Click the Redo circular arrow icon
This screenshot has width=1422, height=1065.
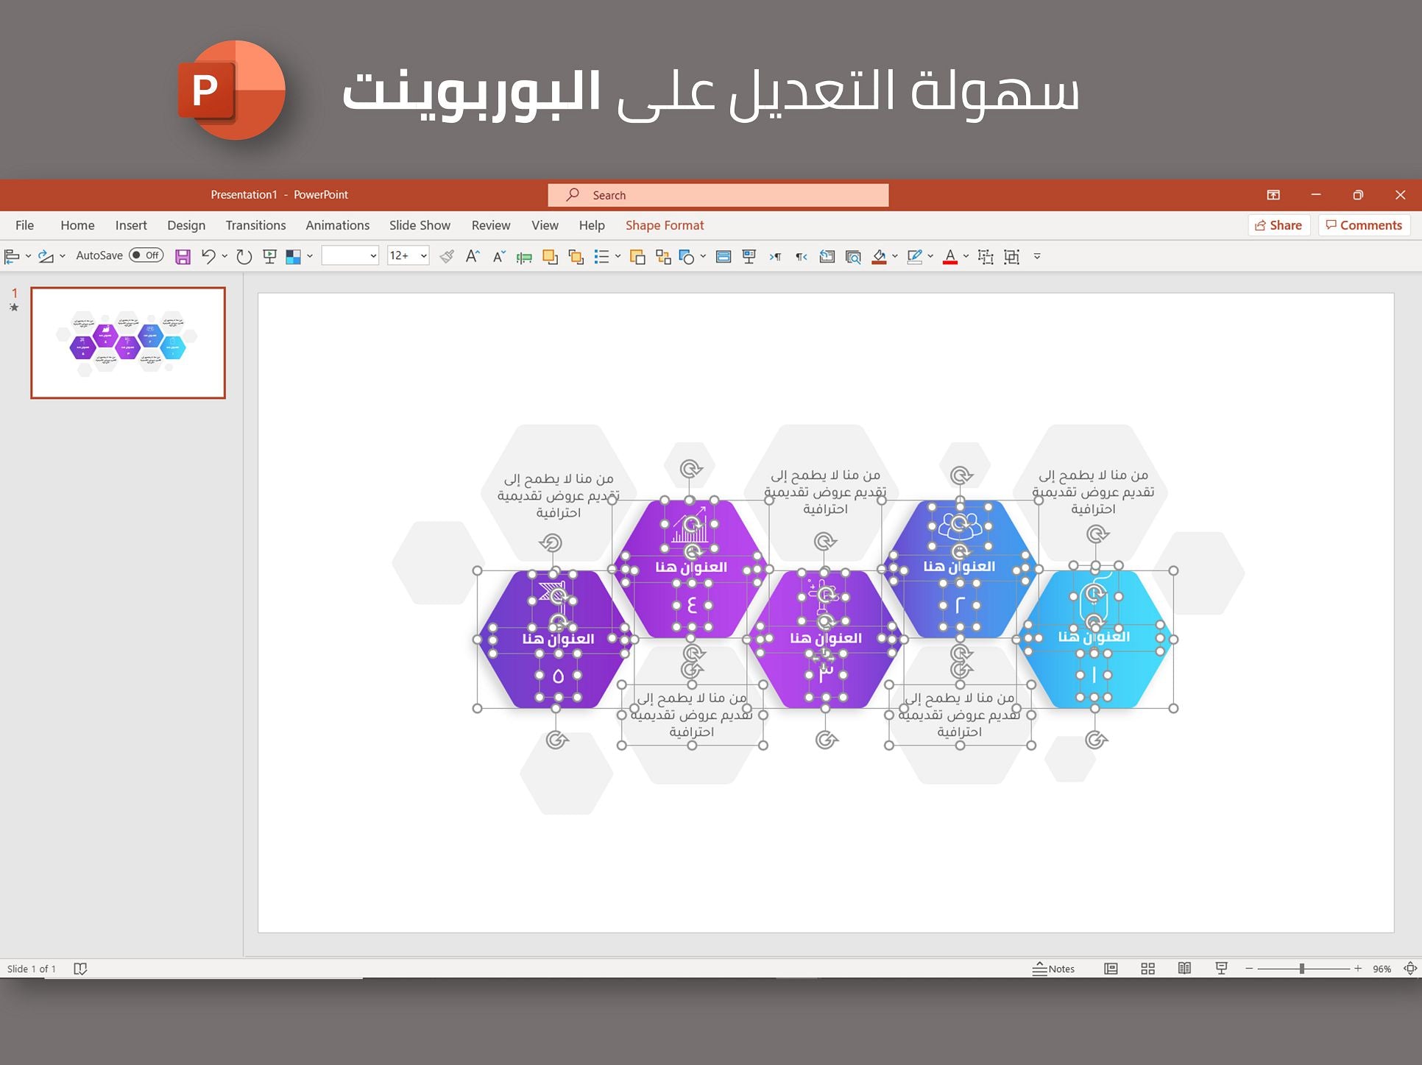[x=244, y=256]
